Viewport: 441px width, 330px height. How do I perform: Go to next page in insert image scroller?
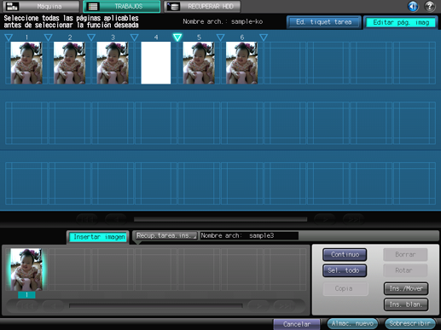tap(258, 306)
